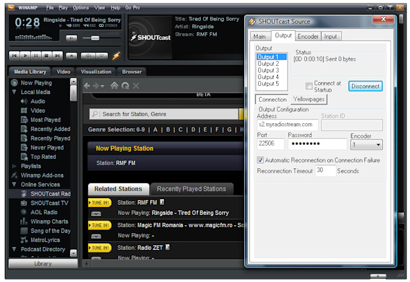This screenshot has height=282, width=410.
Task: Open the Yellowpages tab
Action: (309, 99)
